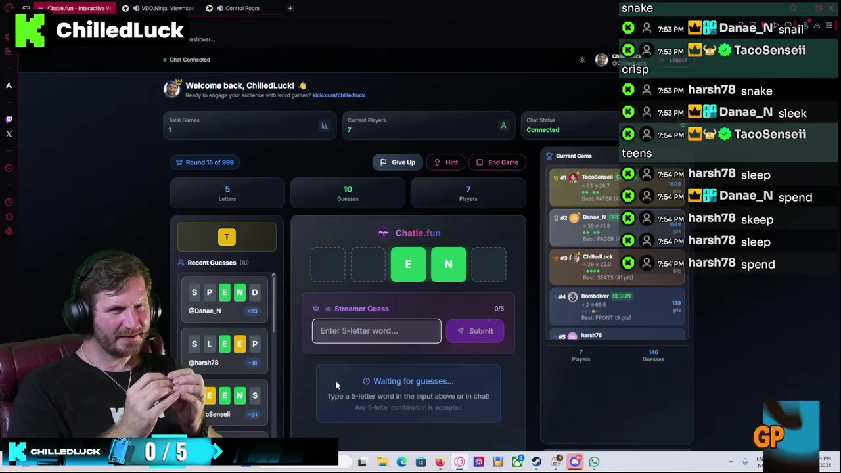
Task: Click the Streamer Guess crown icon
Action: tap(316, 309)
